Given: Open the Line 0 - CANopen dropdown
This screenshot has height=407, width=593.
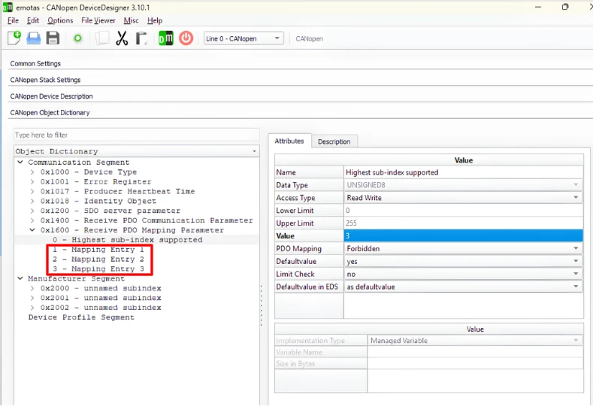Looking at the screenshot, I should pyautogui.click(x=244, y=38).
